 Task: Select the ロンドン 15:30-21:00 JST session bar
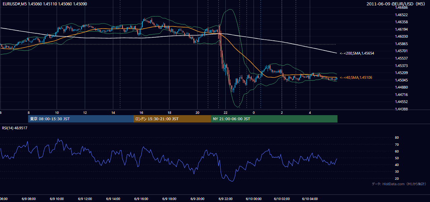point(172,119)
